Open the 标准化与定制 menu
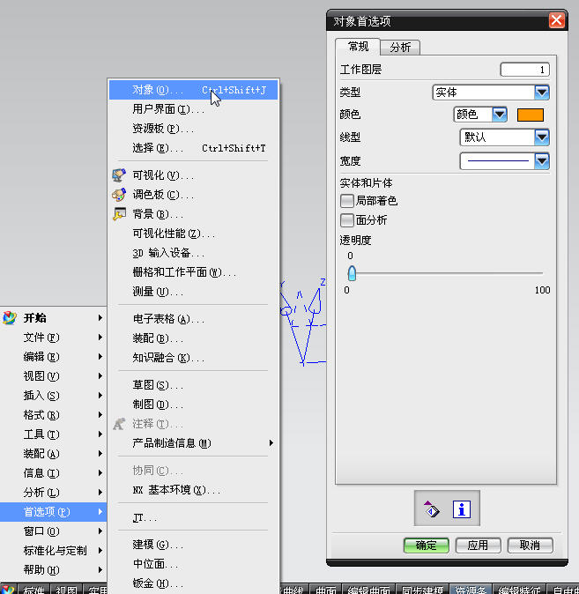This screenshot has height=594, width=579. (x=53, y=551)
